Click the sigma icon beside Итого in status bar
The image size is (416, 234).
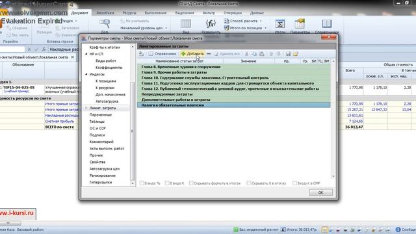pos(283,229)
